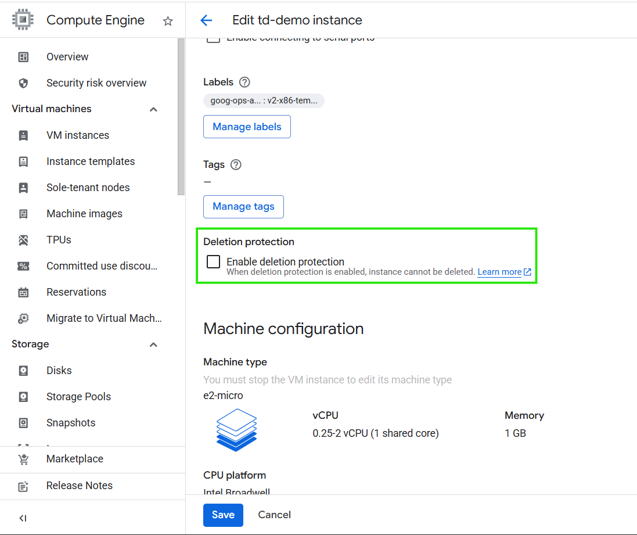Click the Security risk overview shield icon
Viewport: 637px width, 535px height.
tap(23, 83)
